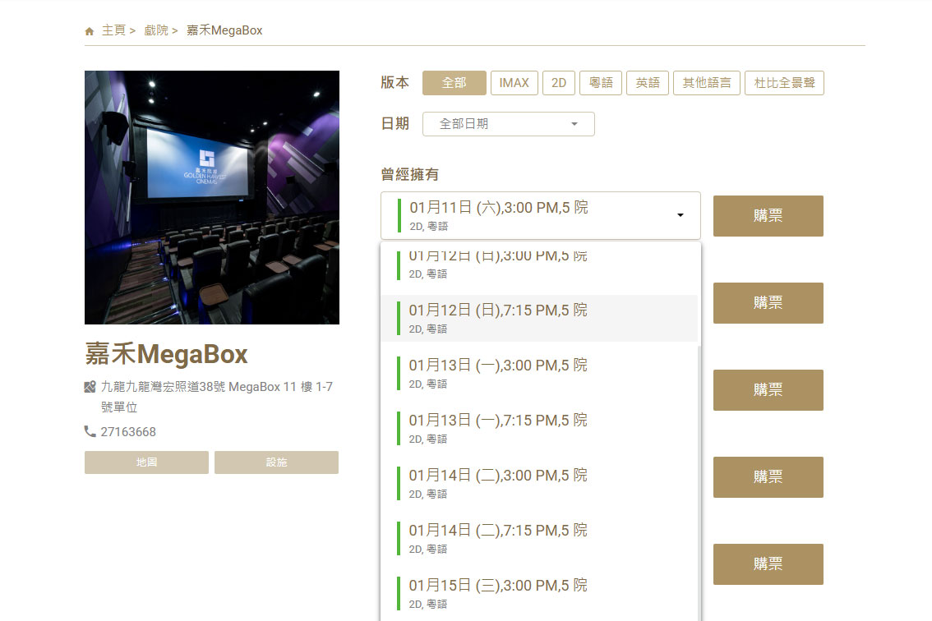This screenshot has width=932, height=621.
Task: Toggle the 2D version filter
Action: point(559,83)
